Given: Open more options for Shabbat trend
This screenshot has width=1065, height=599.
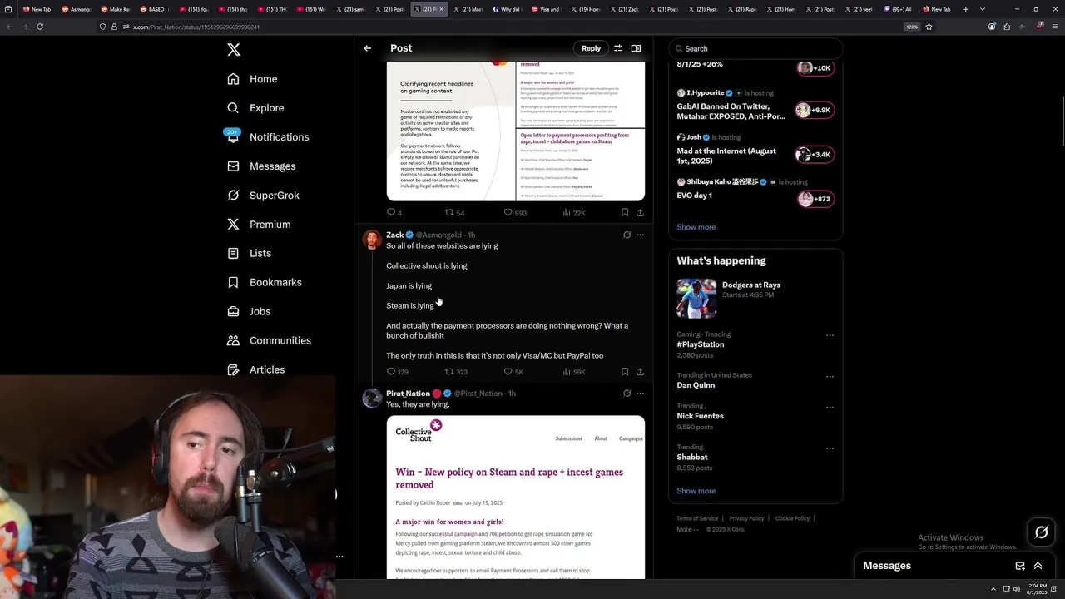Looking at the screenshot, I should tap(830, 448).
